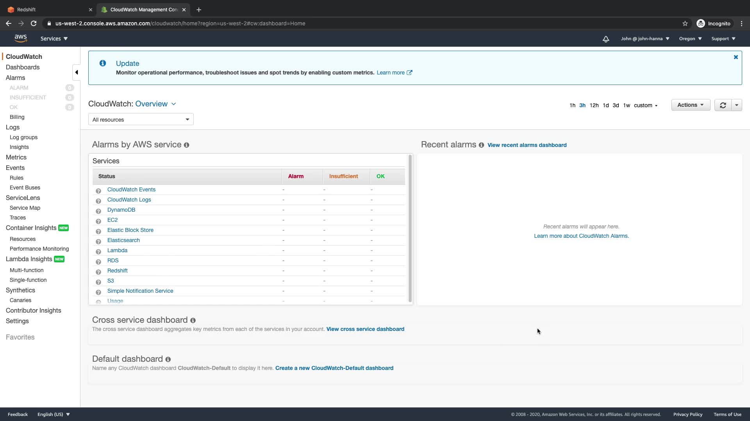Expand the Services menu in header

pos(54,39)
